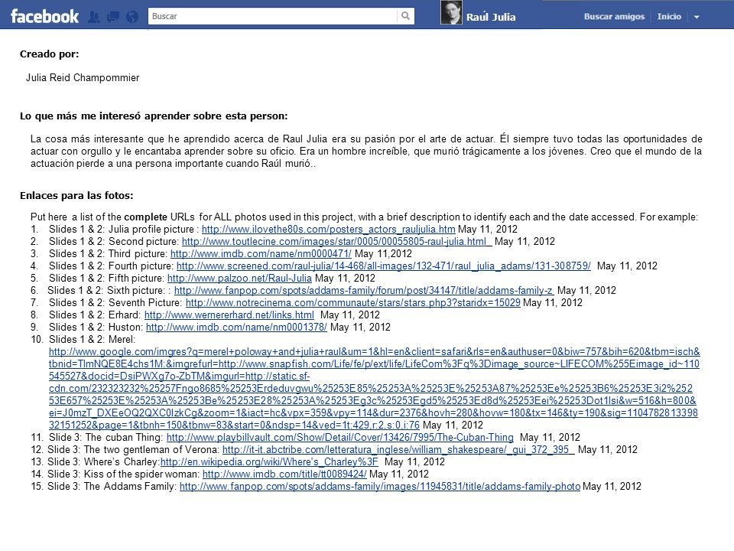Click 'Lo que más me interesó' heading
The image size is (734, 551).
click(x=154, y=116)
